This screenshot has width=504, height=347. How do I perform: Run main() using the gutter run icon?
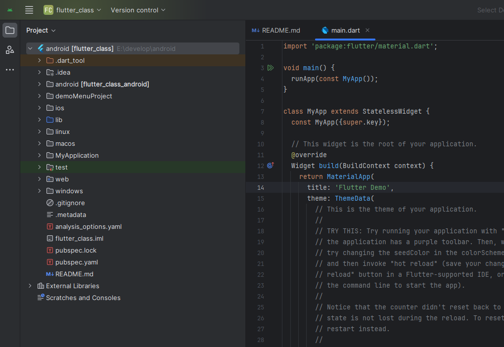[x=271, y=68]
